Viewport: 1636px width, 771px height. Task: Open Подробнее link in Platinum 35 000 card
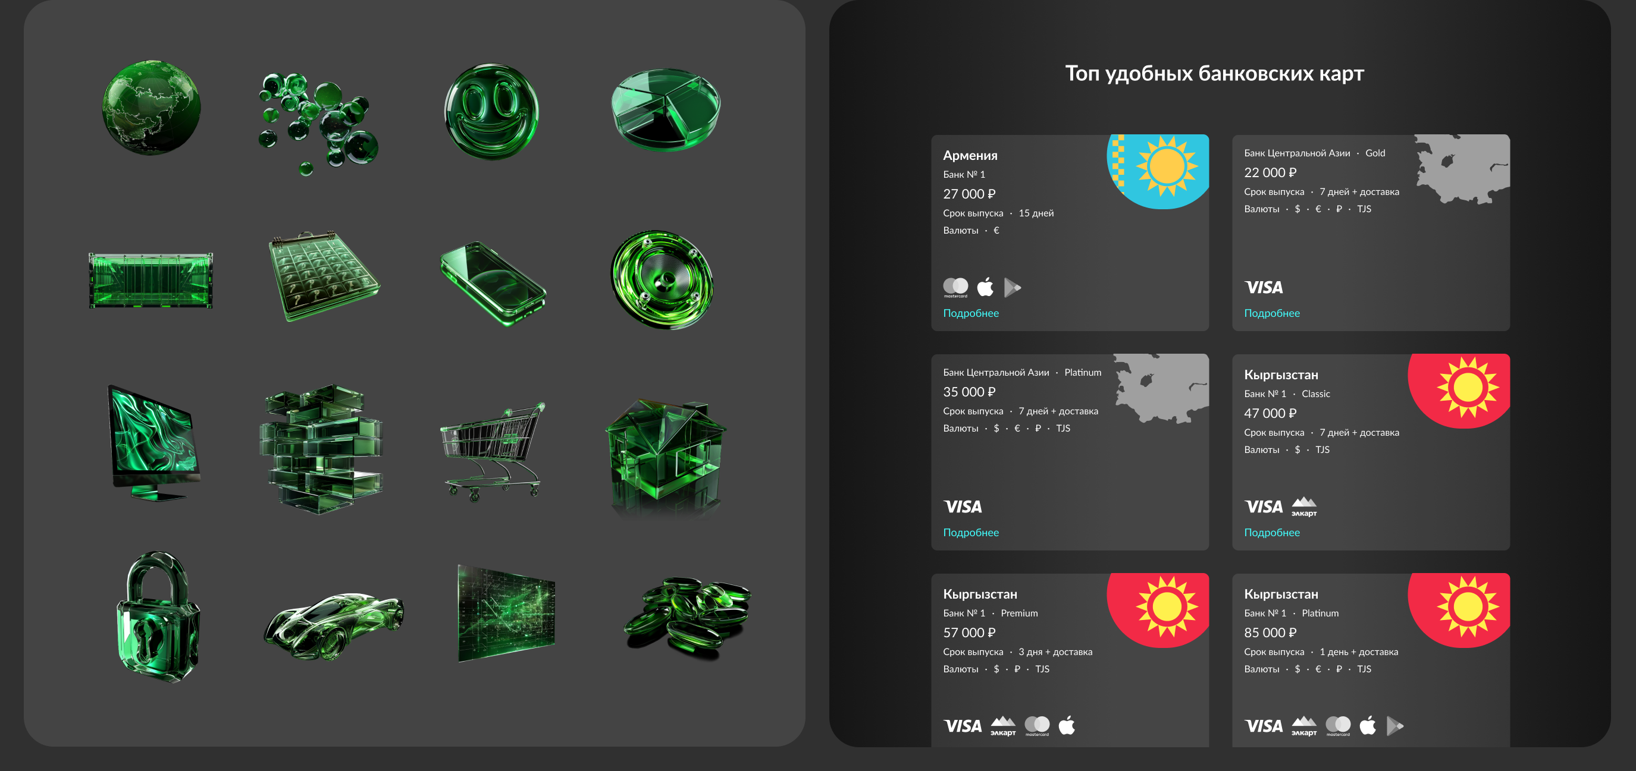(x=970, y=533)
